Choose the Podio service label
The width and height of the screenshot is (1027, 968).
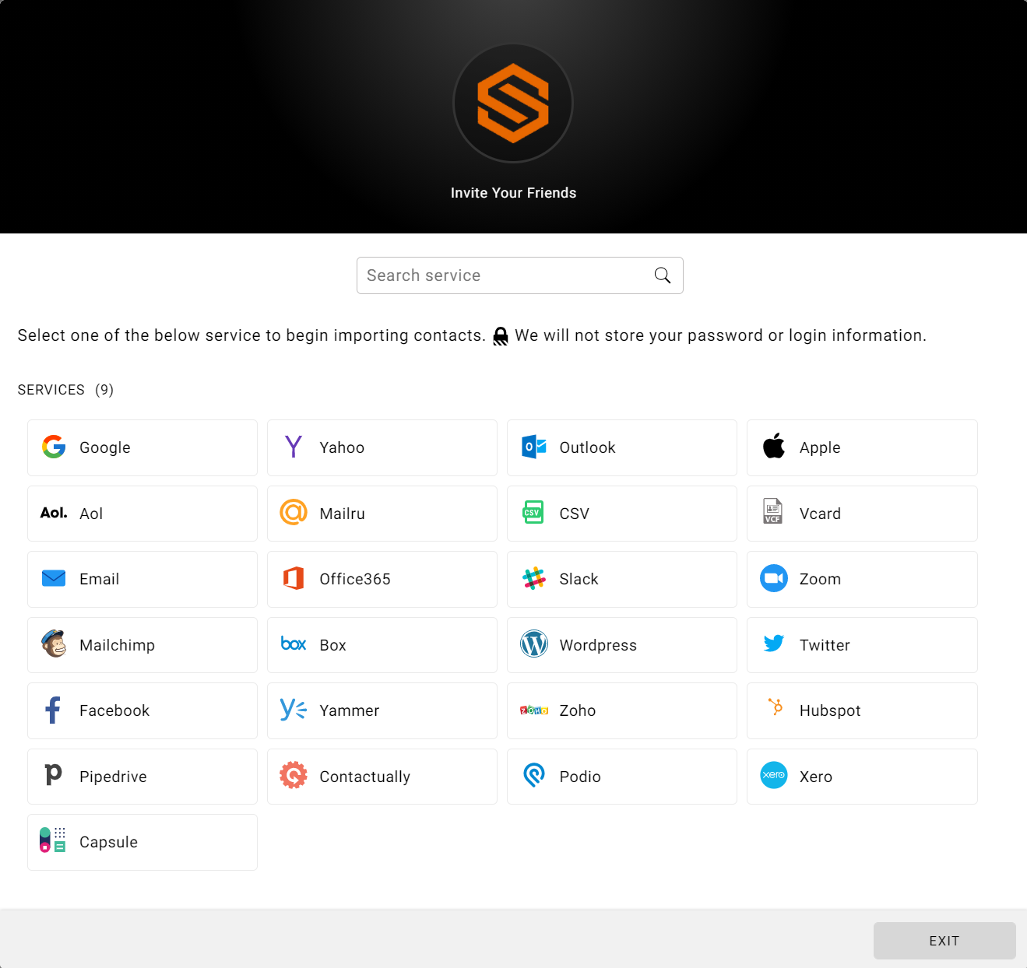tap(580, 777)
